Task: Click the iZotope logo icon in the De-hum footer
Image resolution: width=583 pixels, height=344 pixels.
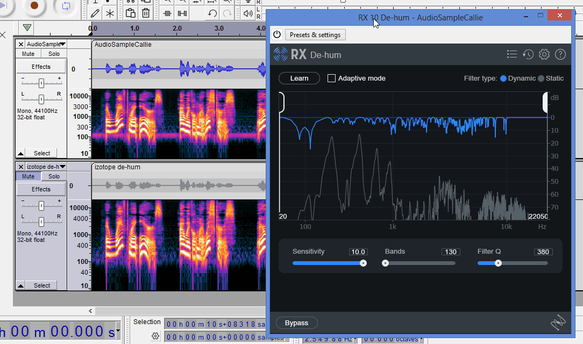Action: coord(558,322)
